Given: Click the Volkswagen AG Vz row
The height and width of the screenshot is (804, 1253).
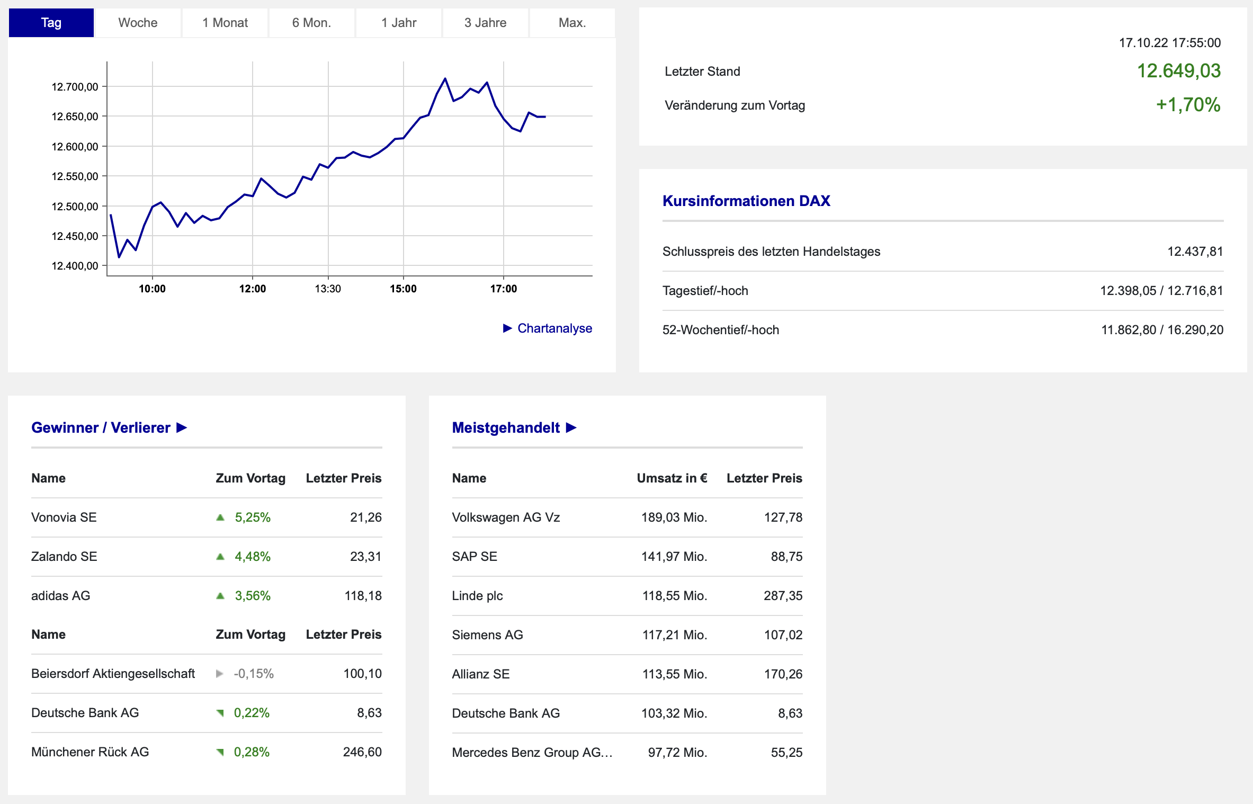Looking at the screenshot, I should click(506, 517).
